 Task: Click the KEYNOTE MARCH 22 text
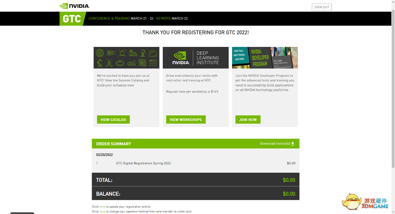click(172, 18)
